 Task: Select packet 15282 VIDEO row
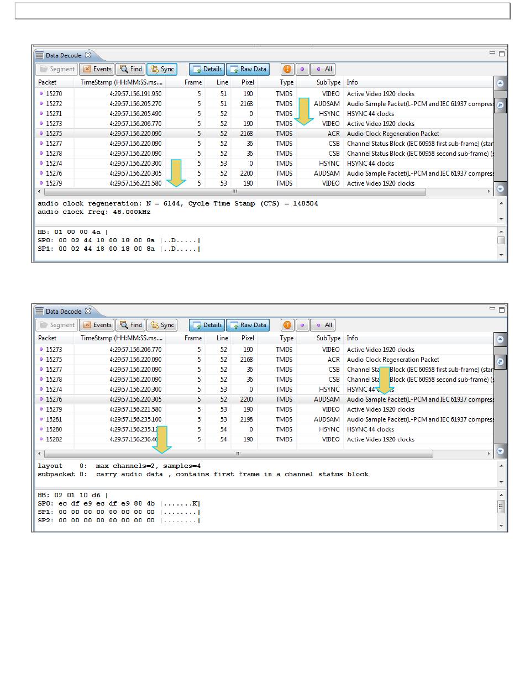264,440
